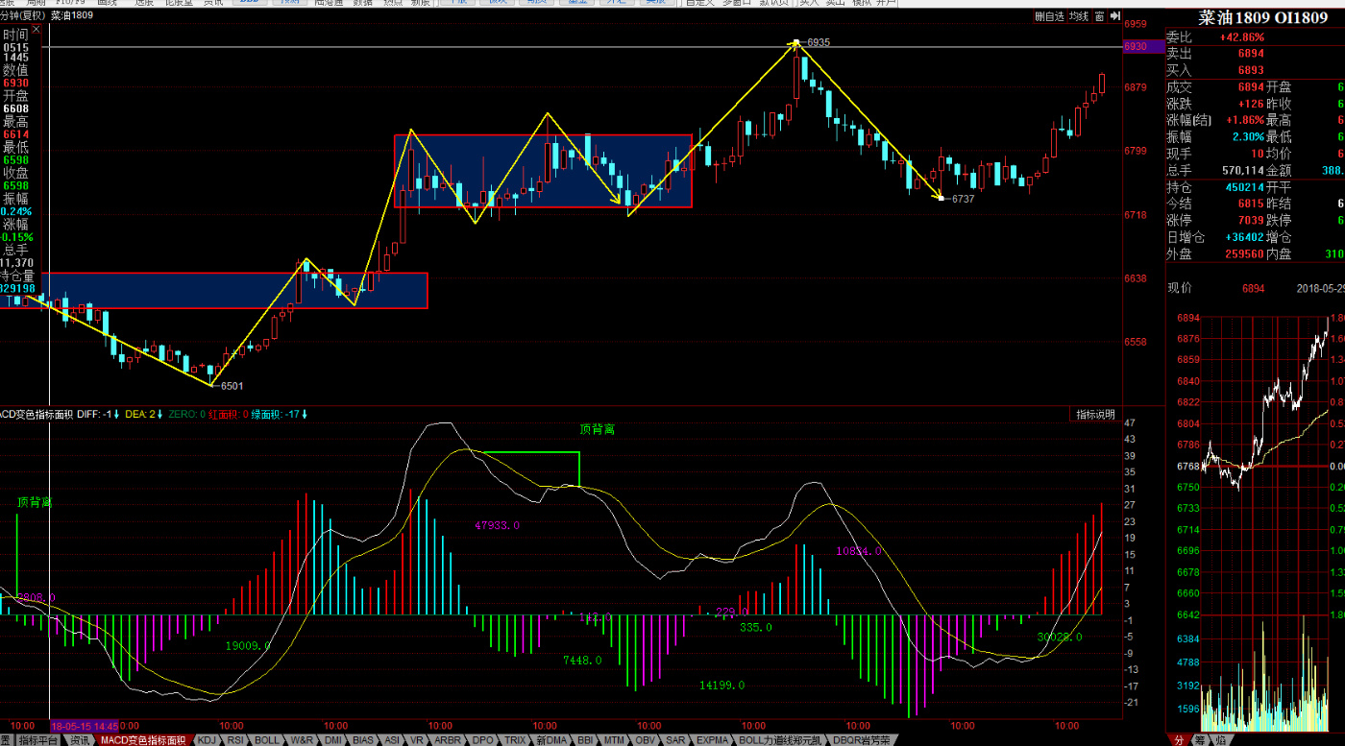Switch to the RSI indicator tab
The image size is (1345, 746).
235,740
